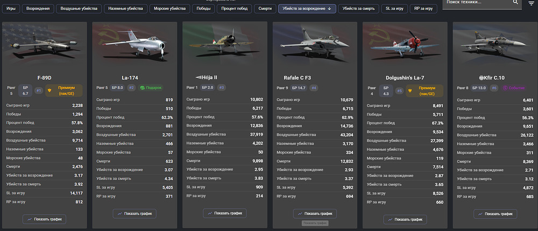Toggle sort by Процент побед
This screenshot has width=538, height=231.
[x=235, y=9]
